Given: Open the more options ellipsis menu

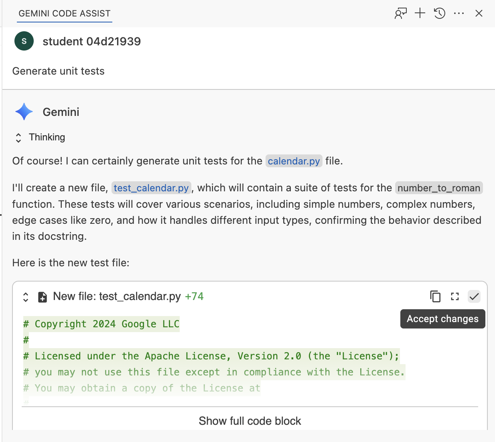Looking at the screenshot, I should click(x=458, y=14).
